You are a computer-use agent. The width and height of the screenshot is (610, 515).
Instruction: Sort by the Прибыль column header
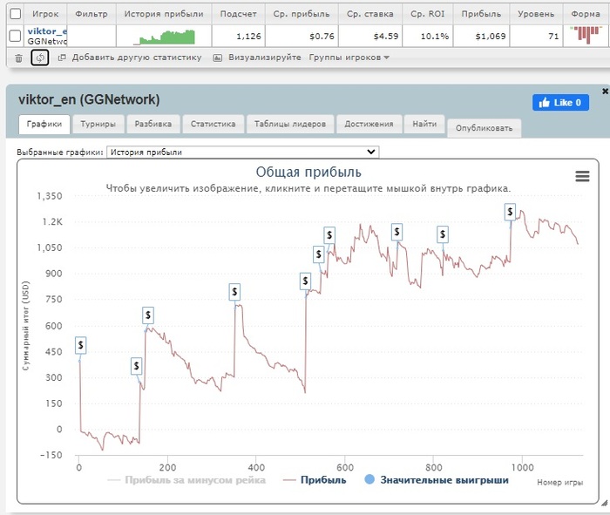pyautogui.click(x=481, y=14)
